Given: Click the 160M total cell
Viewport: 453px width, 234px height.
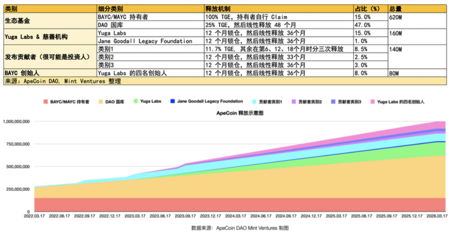Looking at the screenshot, I should click(x=417, y=37).
